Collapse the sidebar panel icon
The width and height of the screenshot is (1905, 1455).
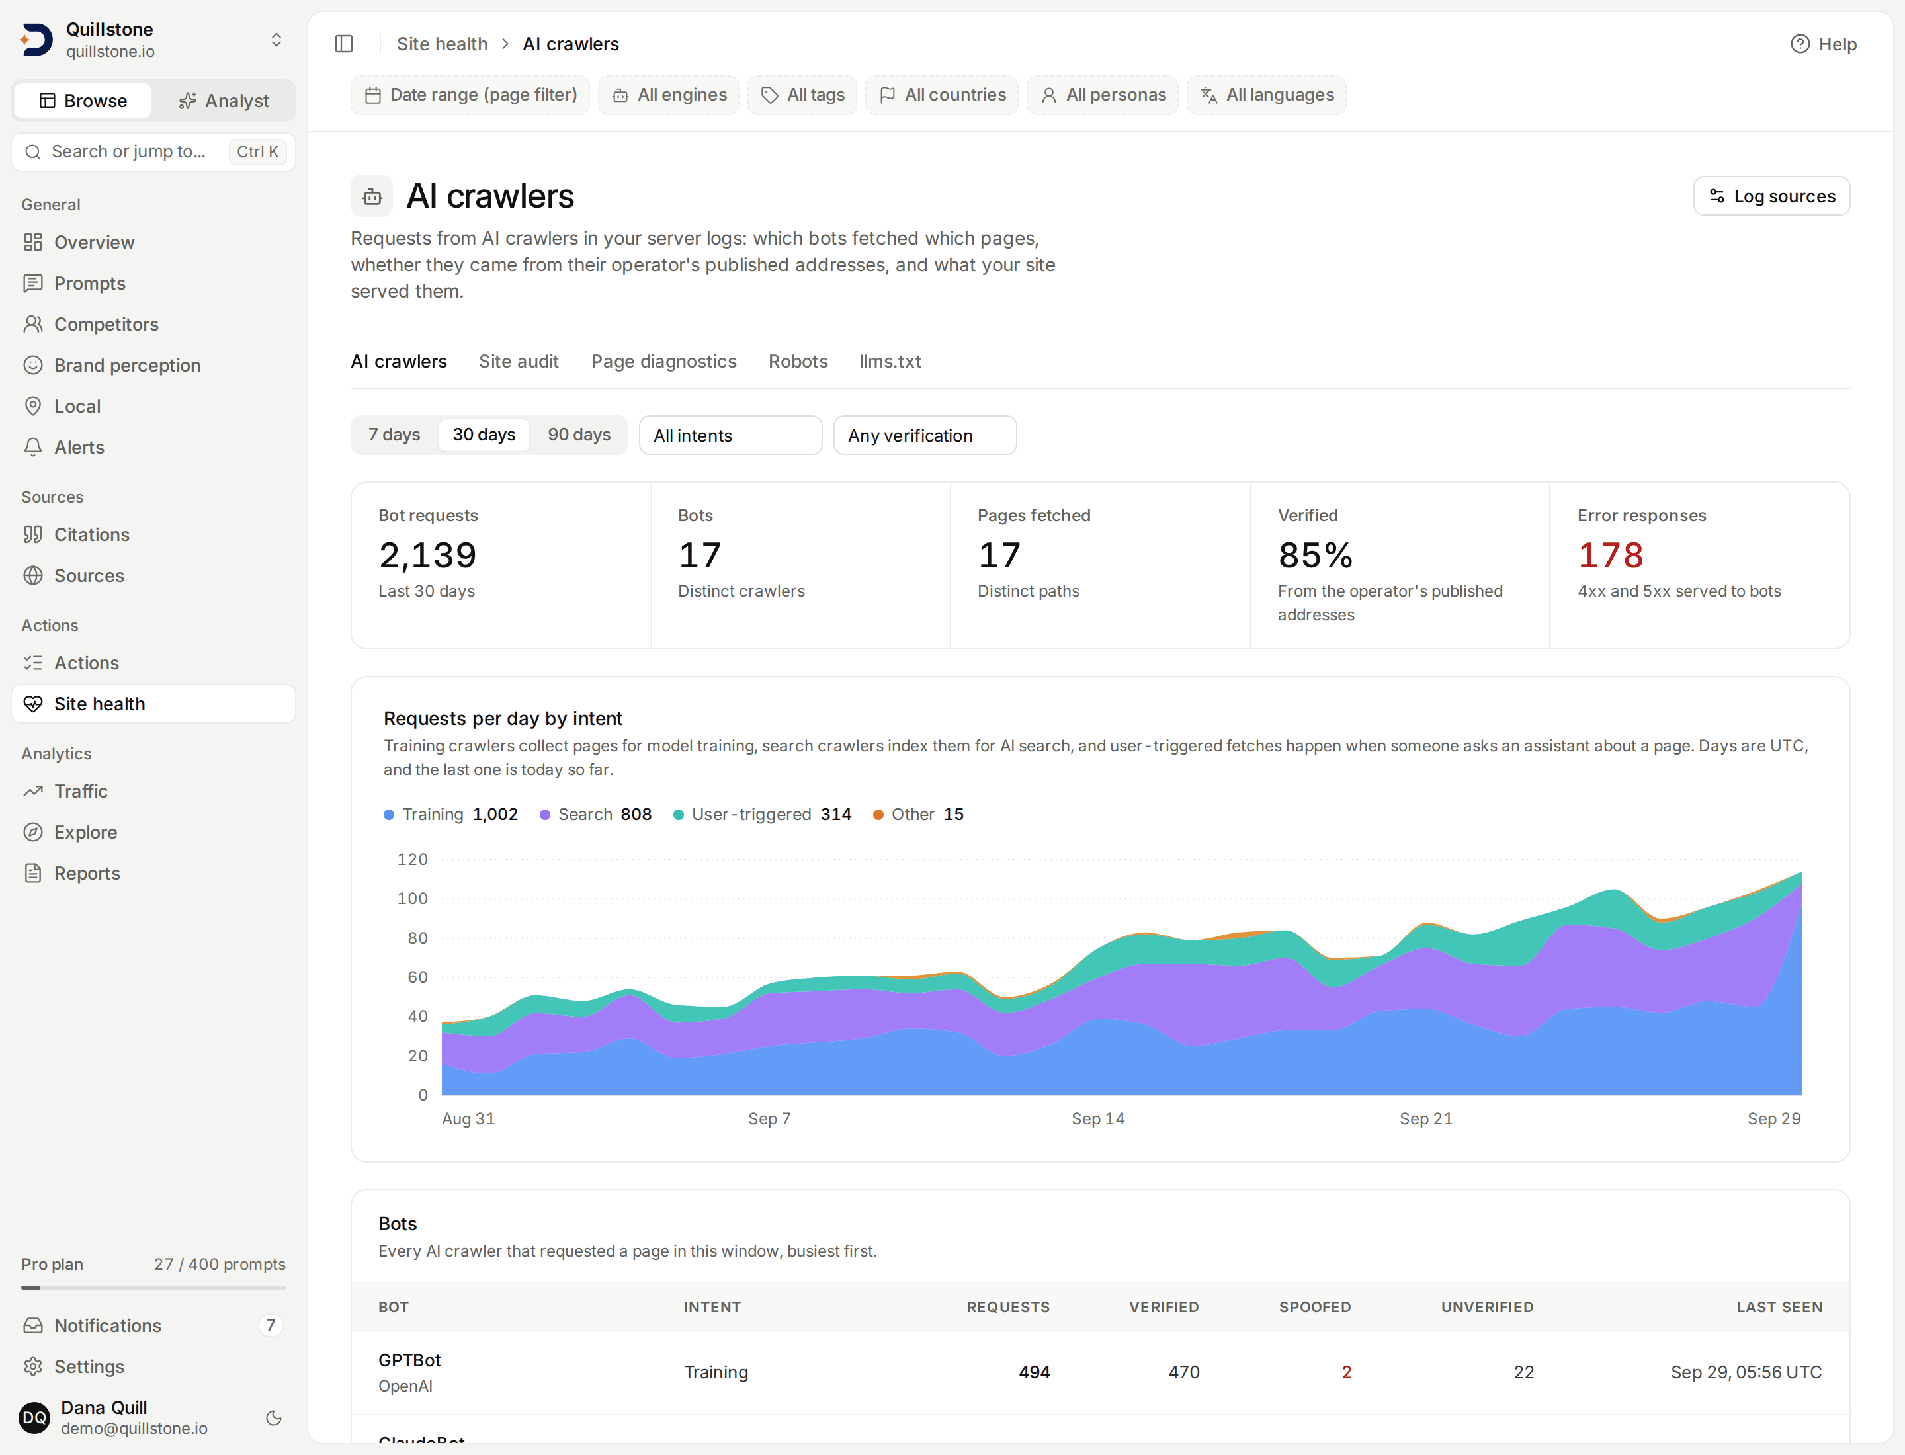click(344, 44)
